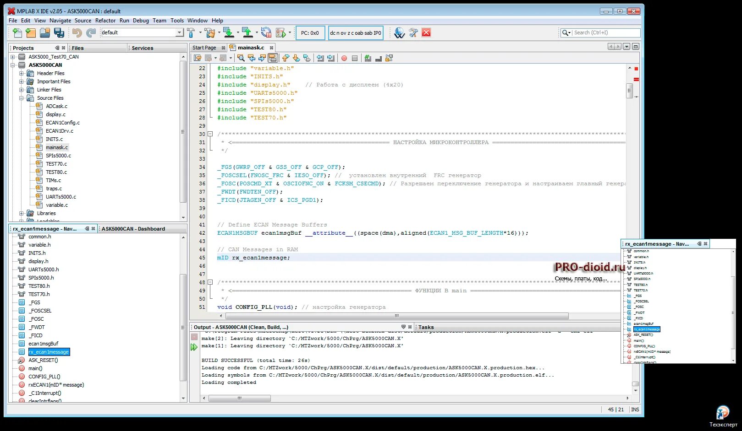Click the green Re-run arrows in Output panel
This screenshot has height=431, width=742.
pos(194,347)
